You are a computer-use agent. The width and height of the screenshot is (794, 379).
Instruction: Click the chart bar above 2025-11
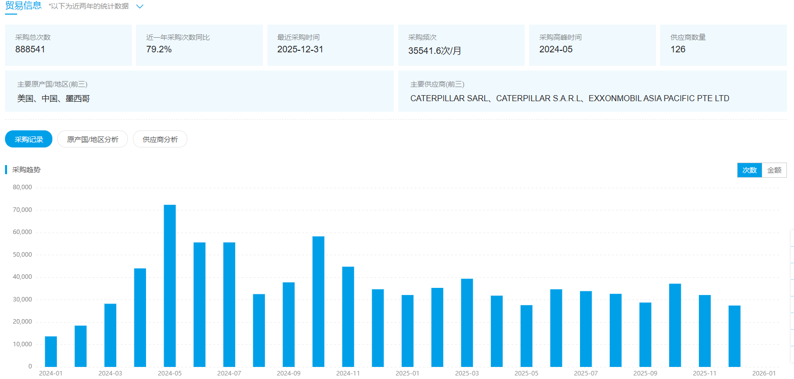(704, 331)
